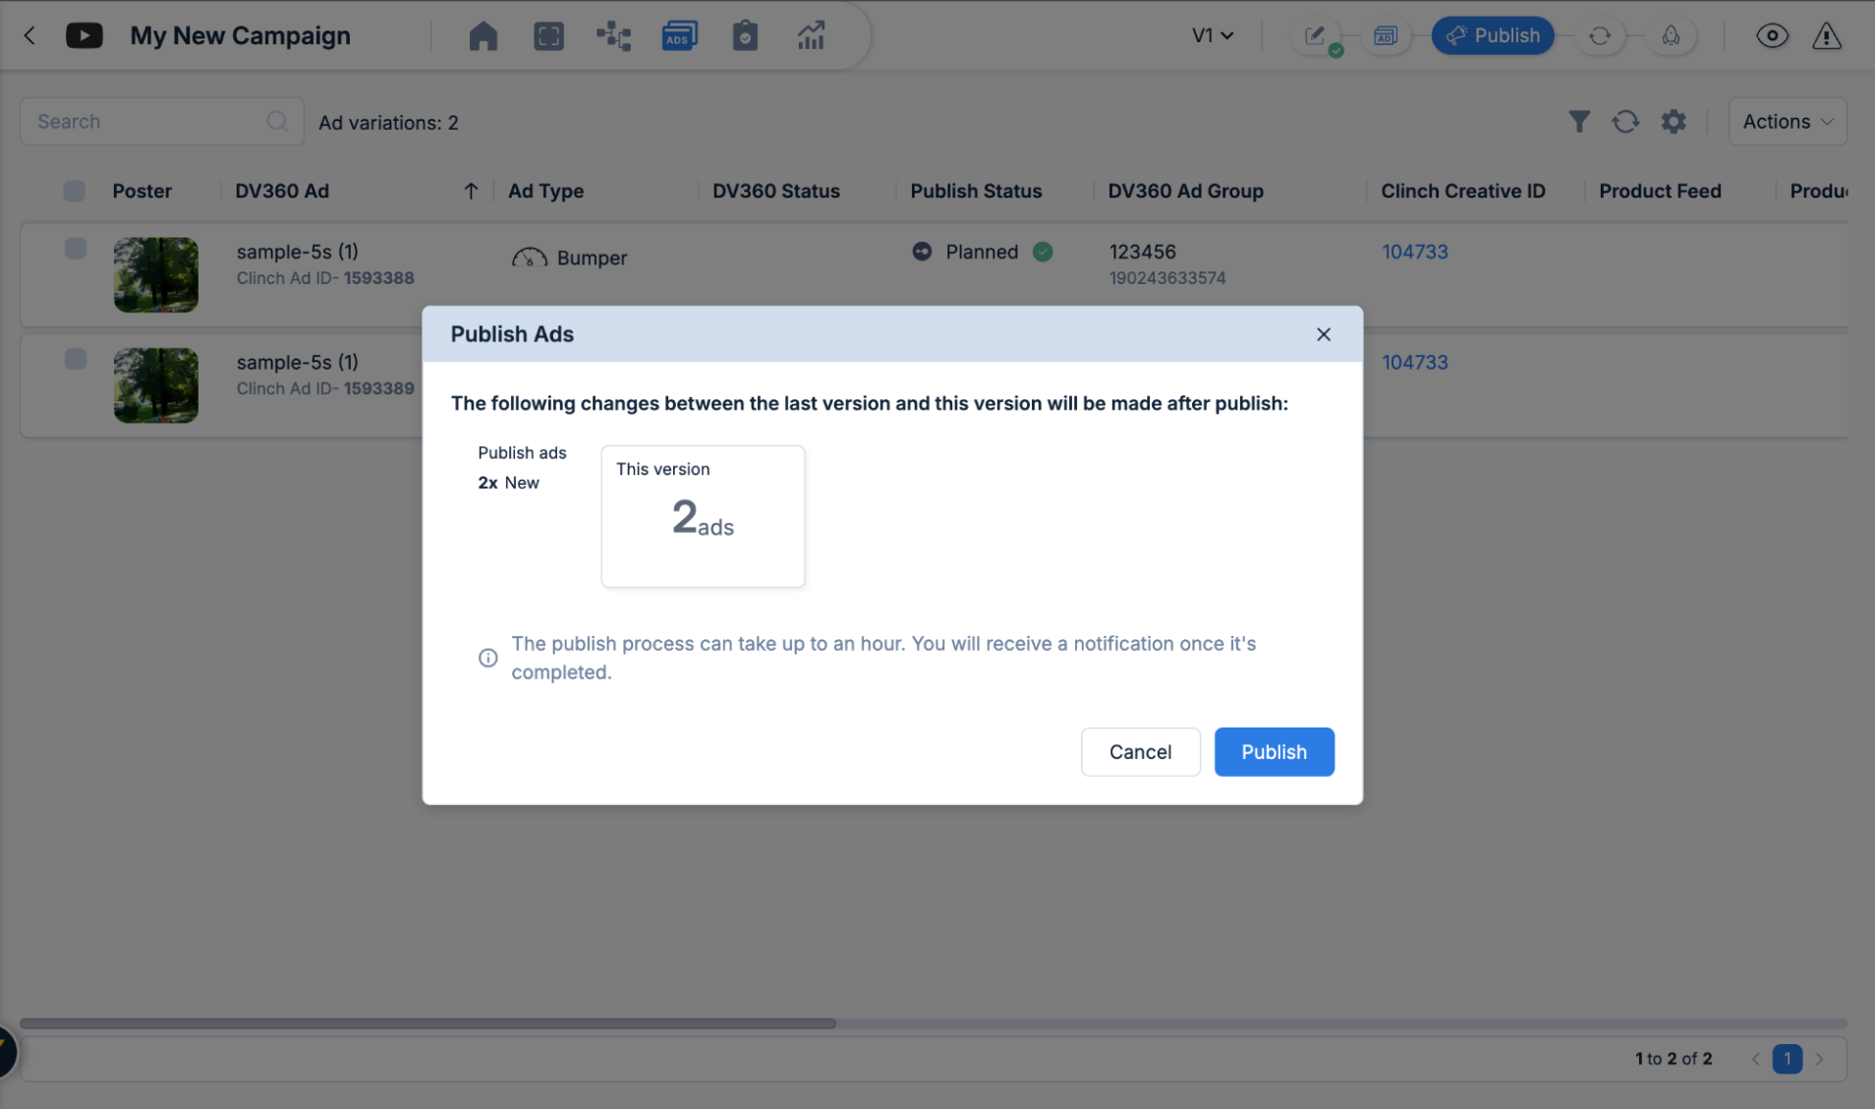Click the Planned status circle icon
The height and width of the screenshot is (1110, 1875).
point(922,252)
